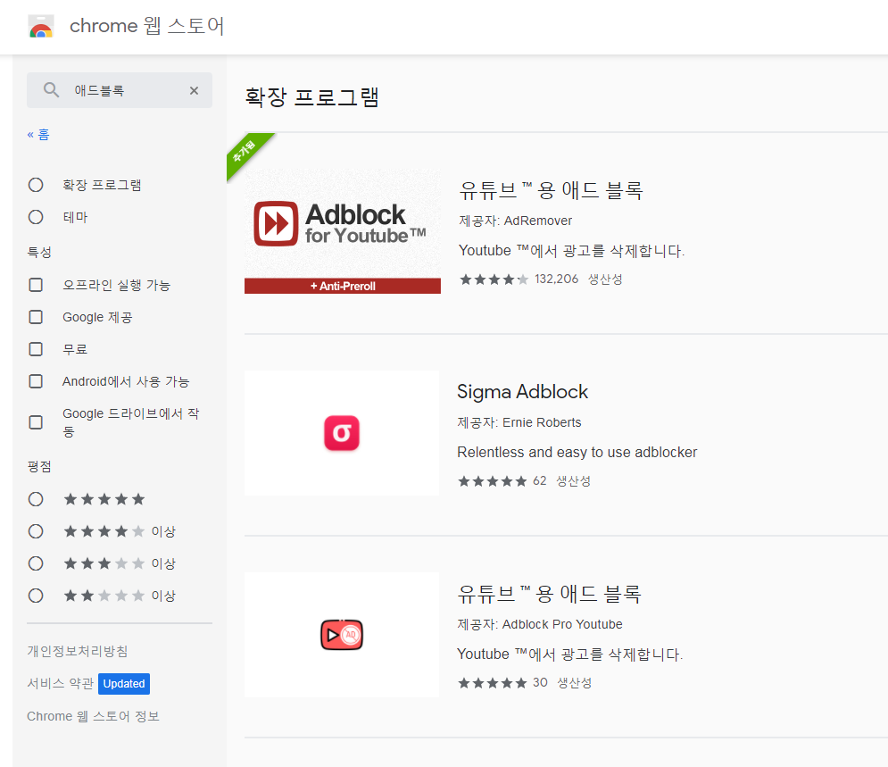Open AdRemover's 유튜브 용 애드 블록 title
888x767 pixels.
551,190
